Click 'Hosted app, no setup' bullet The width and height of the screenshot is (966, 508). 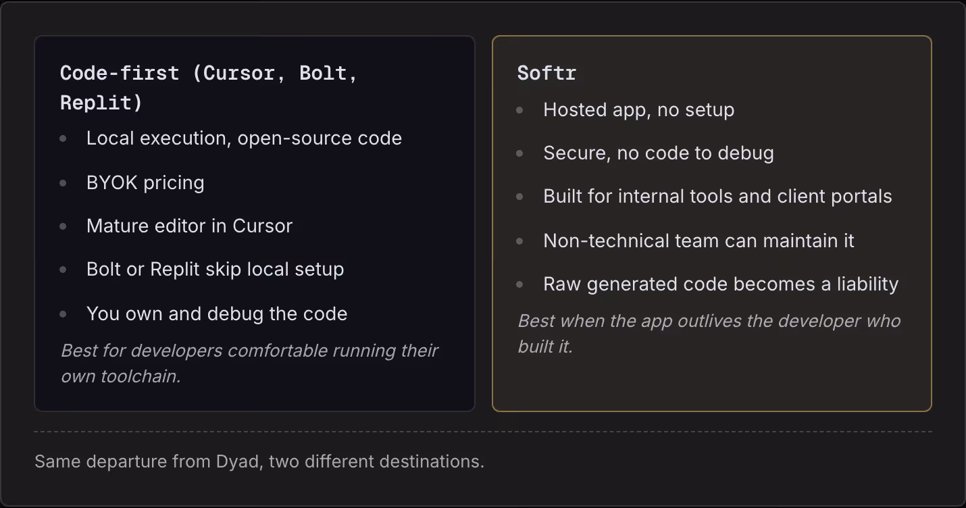(x=638, y=109)
